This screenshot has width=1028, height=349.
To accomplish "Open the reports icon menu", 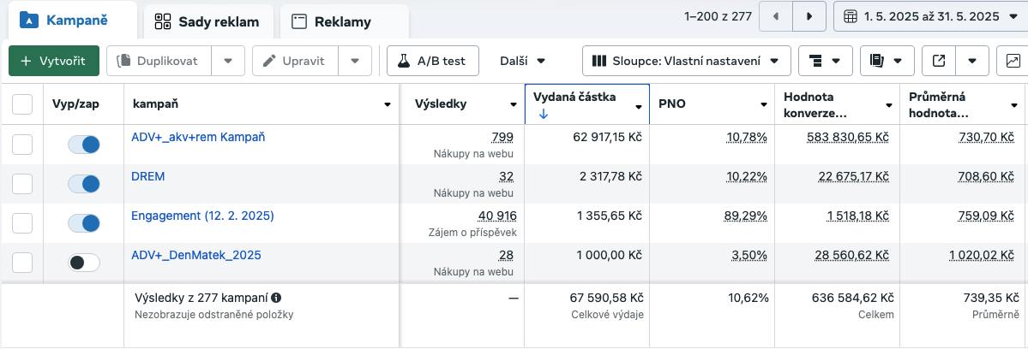I will tap(886, 61).
